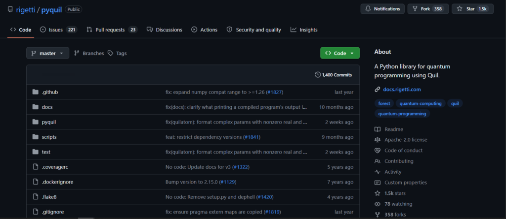Screen dimensions: 506x219
Task: Expand the green Code dropdown button
Action: coord(340,53)
